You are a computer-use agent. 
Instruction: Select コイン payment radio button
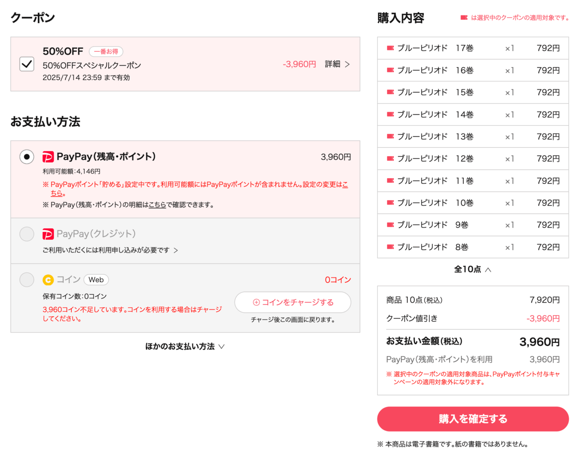coord(27,279)
